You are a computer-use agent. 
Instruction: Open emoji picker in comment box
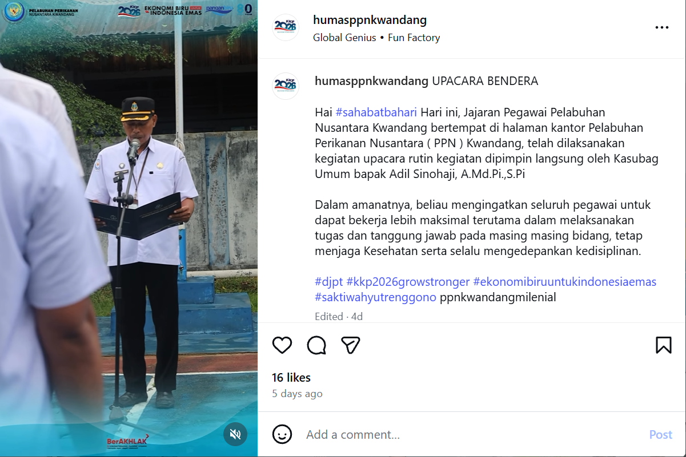tap(282, 435)
